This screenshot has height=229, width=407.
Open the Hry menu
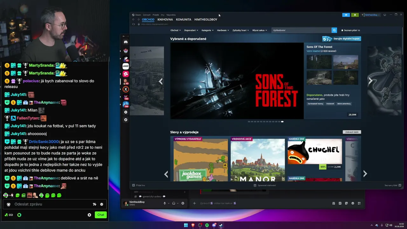point(162,15)
